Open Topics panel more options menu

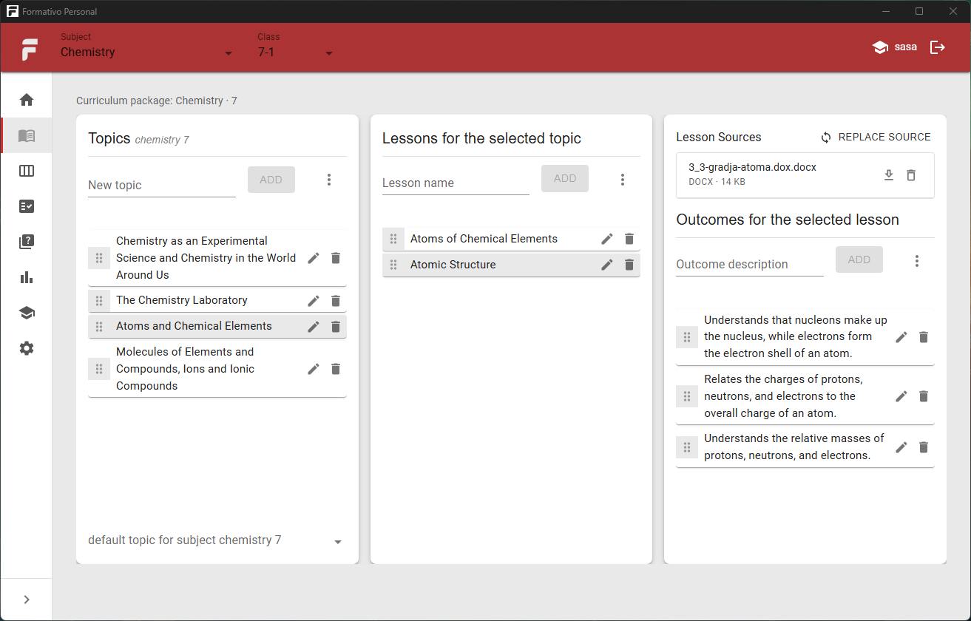[329, 180]
